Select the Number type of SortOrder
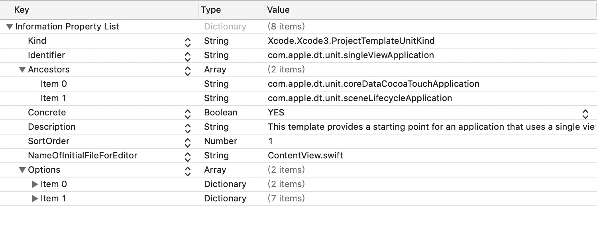 (220, 141)
